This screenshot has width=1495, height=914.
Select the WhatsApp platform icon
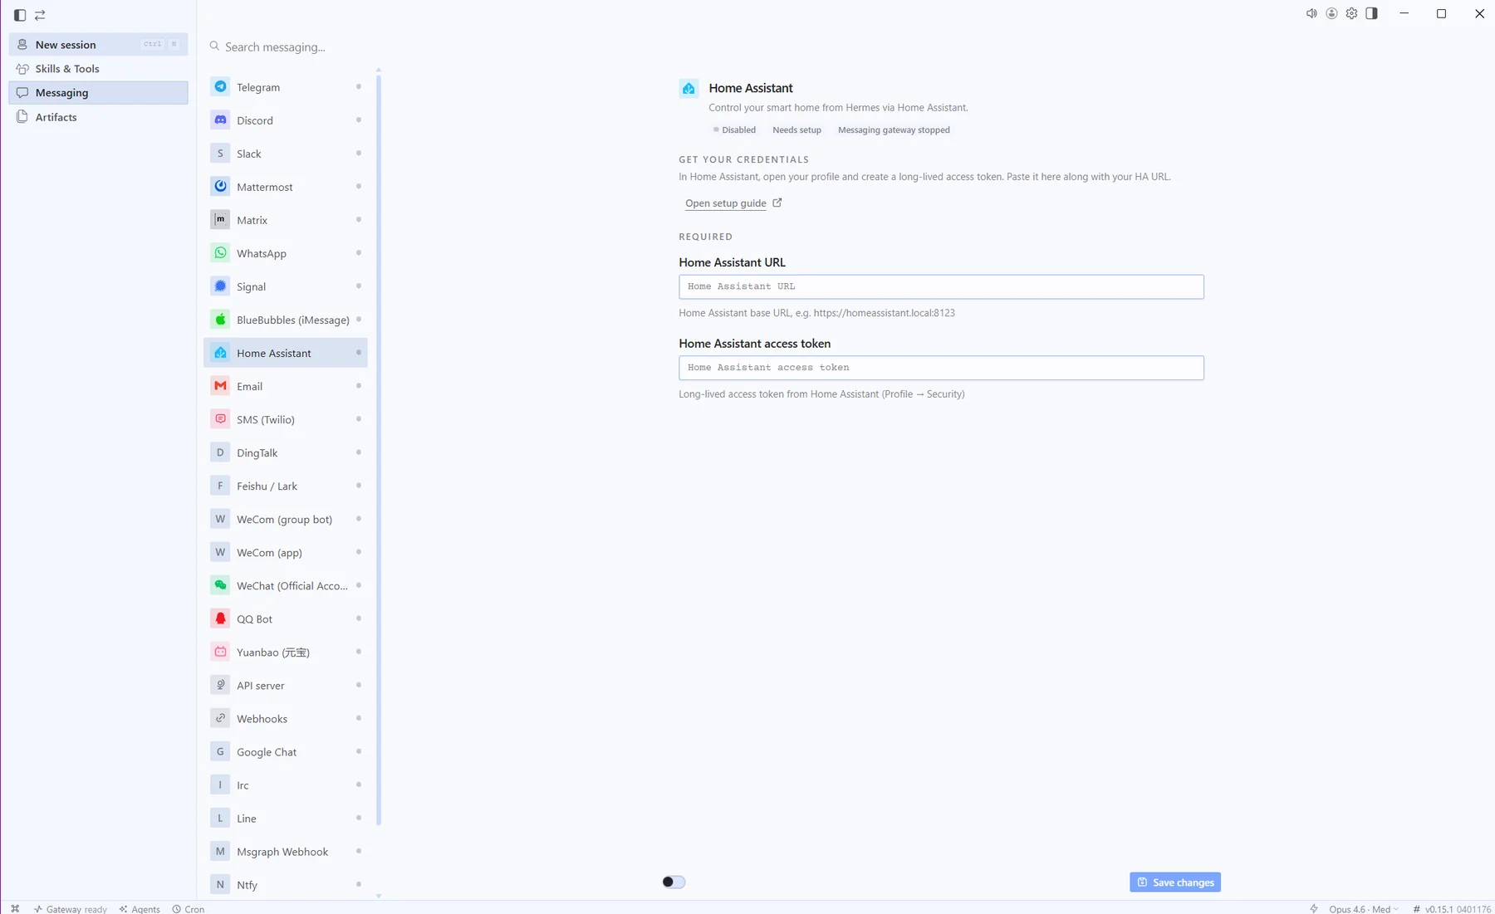click(x=220, y=252)
